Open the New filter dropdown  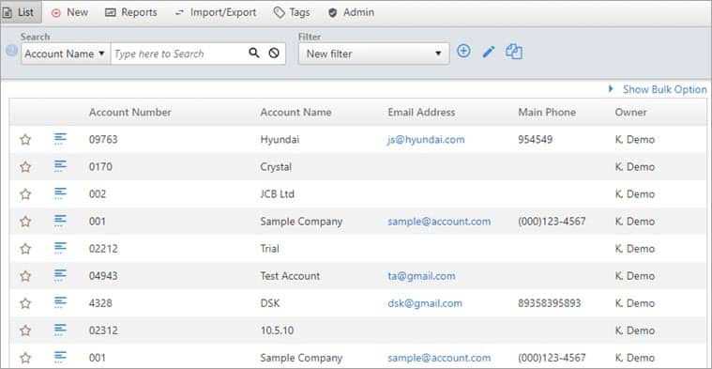(x=373, y=54)
